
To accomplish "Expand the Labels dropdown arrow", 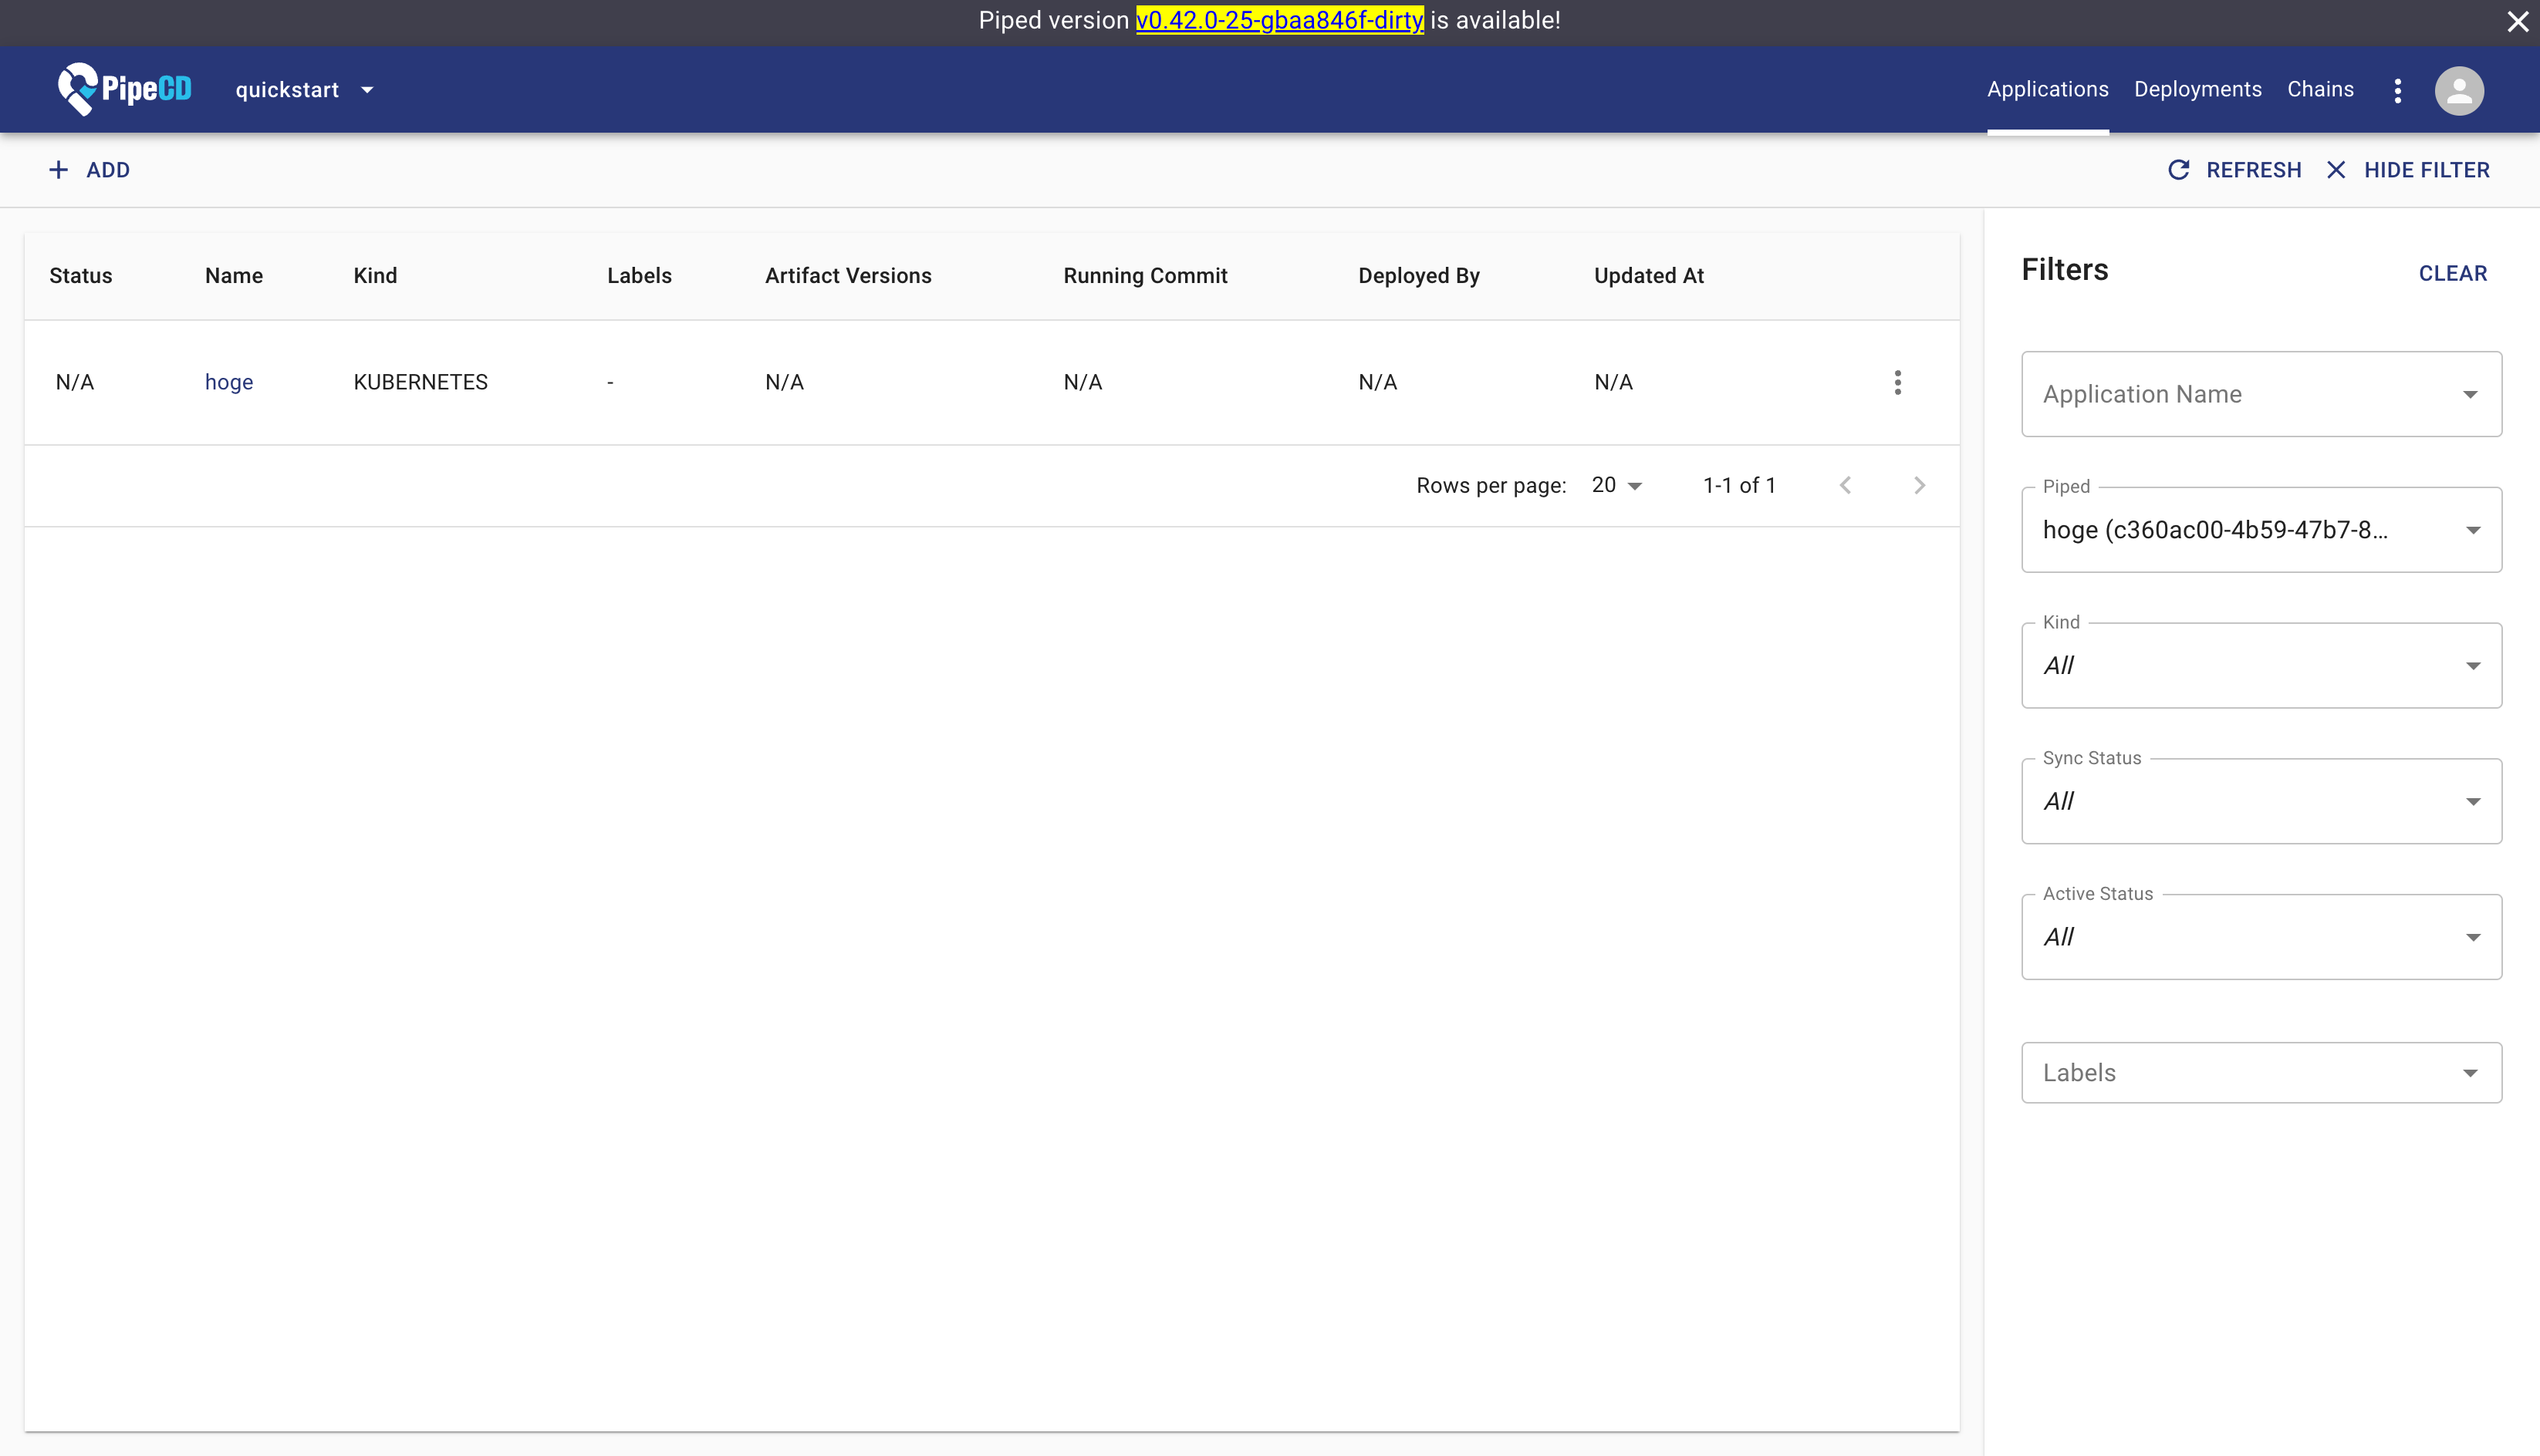I will tap(2470, 1073).
